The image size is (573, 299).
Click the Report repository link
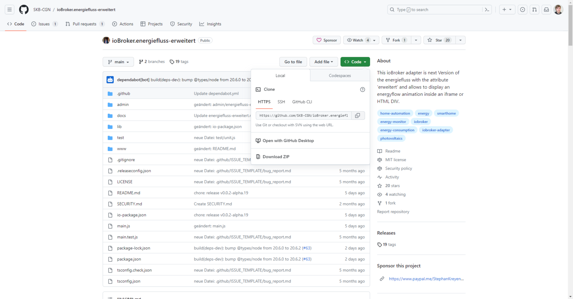[x=393, y=211]
